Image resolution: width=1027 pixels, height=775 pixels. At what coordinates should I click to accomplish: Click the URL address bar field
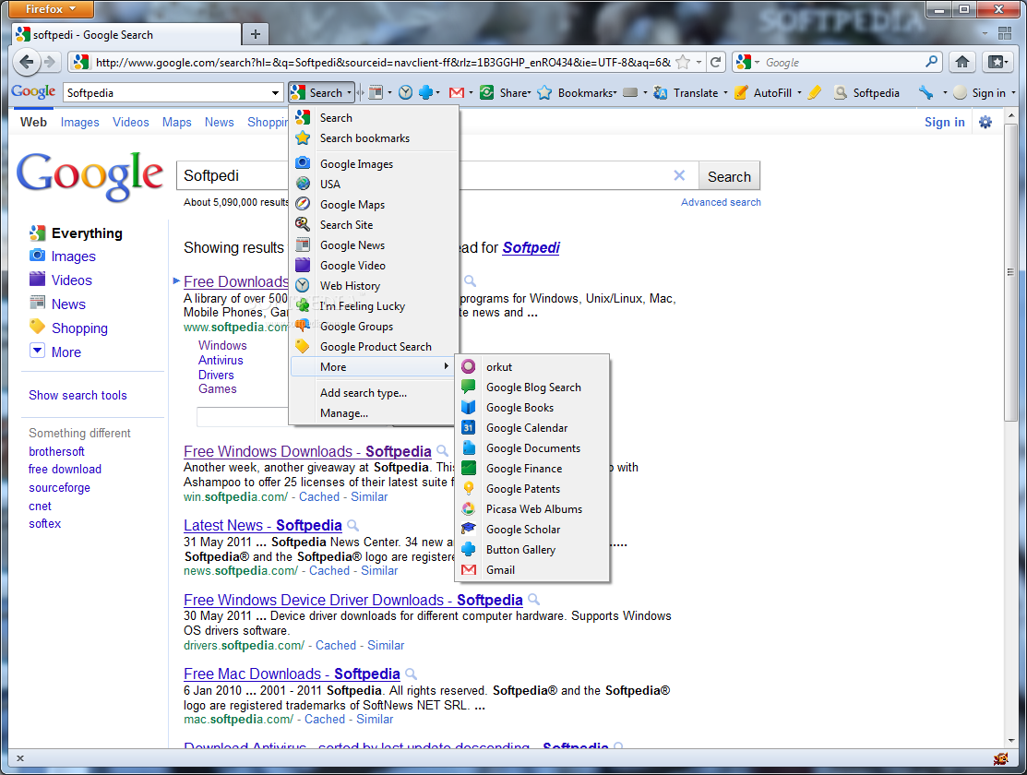coord(383,62)
